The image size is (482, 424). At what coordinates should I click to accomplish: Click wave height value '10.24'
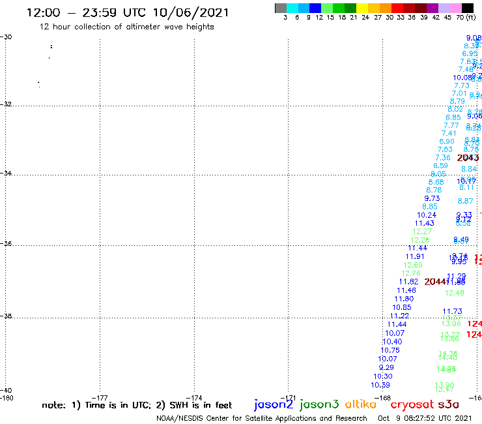tap(427, 215)
